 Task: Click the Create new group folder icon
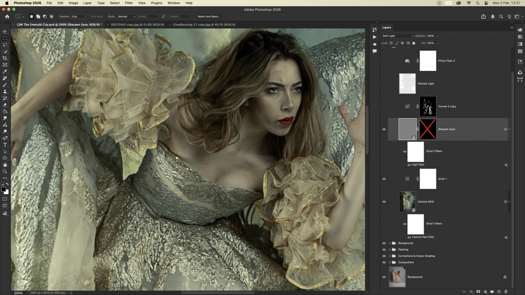[x=492, y=291]
